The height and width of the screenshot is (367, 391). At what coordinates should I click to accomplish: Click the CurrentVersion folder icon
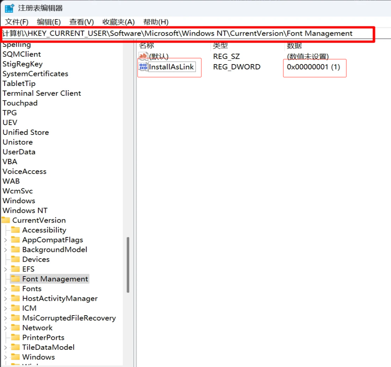coord(6,220)
